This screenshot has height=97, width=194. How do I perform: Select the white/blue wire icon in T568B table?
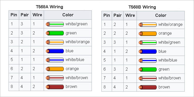148,60
